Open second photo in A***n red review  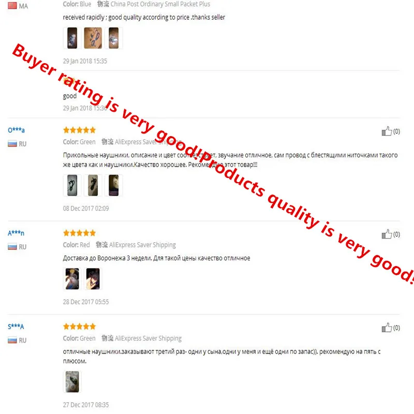tap(93, 279)
